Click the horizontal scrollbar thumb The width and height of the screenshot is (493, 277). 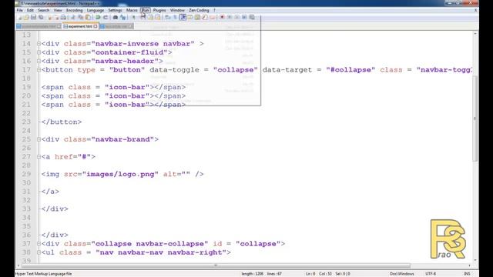pos(216,265)
